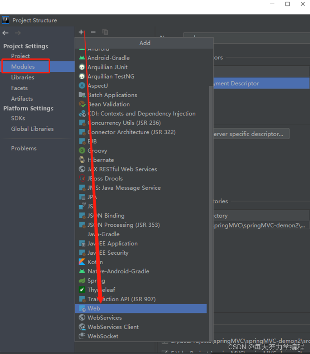Click the plus Add toolbar icon
Screen dimensions: 310x354
[81, 32]
